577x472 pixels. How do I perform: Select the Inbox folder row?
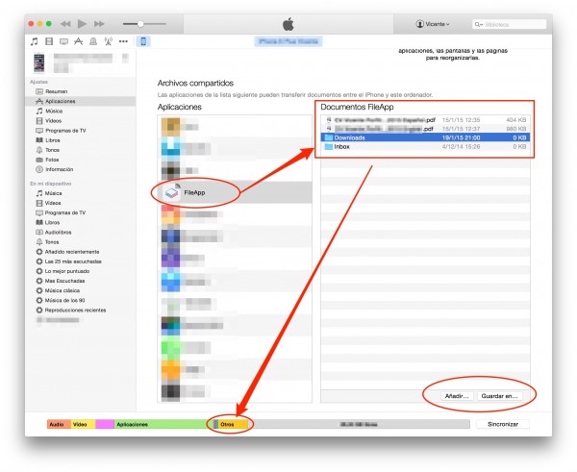tap(425, 146)
